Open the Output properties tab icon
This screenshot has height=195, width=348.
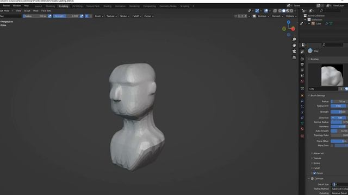(302, 64)
